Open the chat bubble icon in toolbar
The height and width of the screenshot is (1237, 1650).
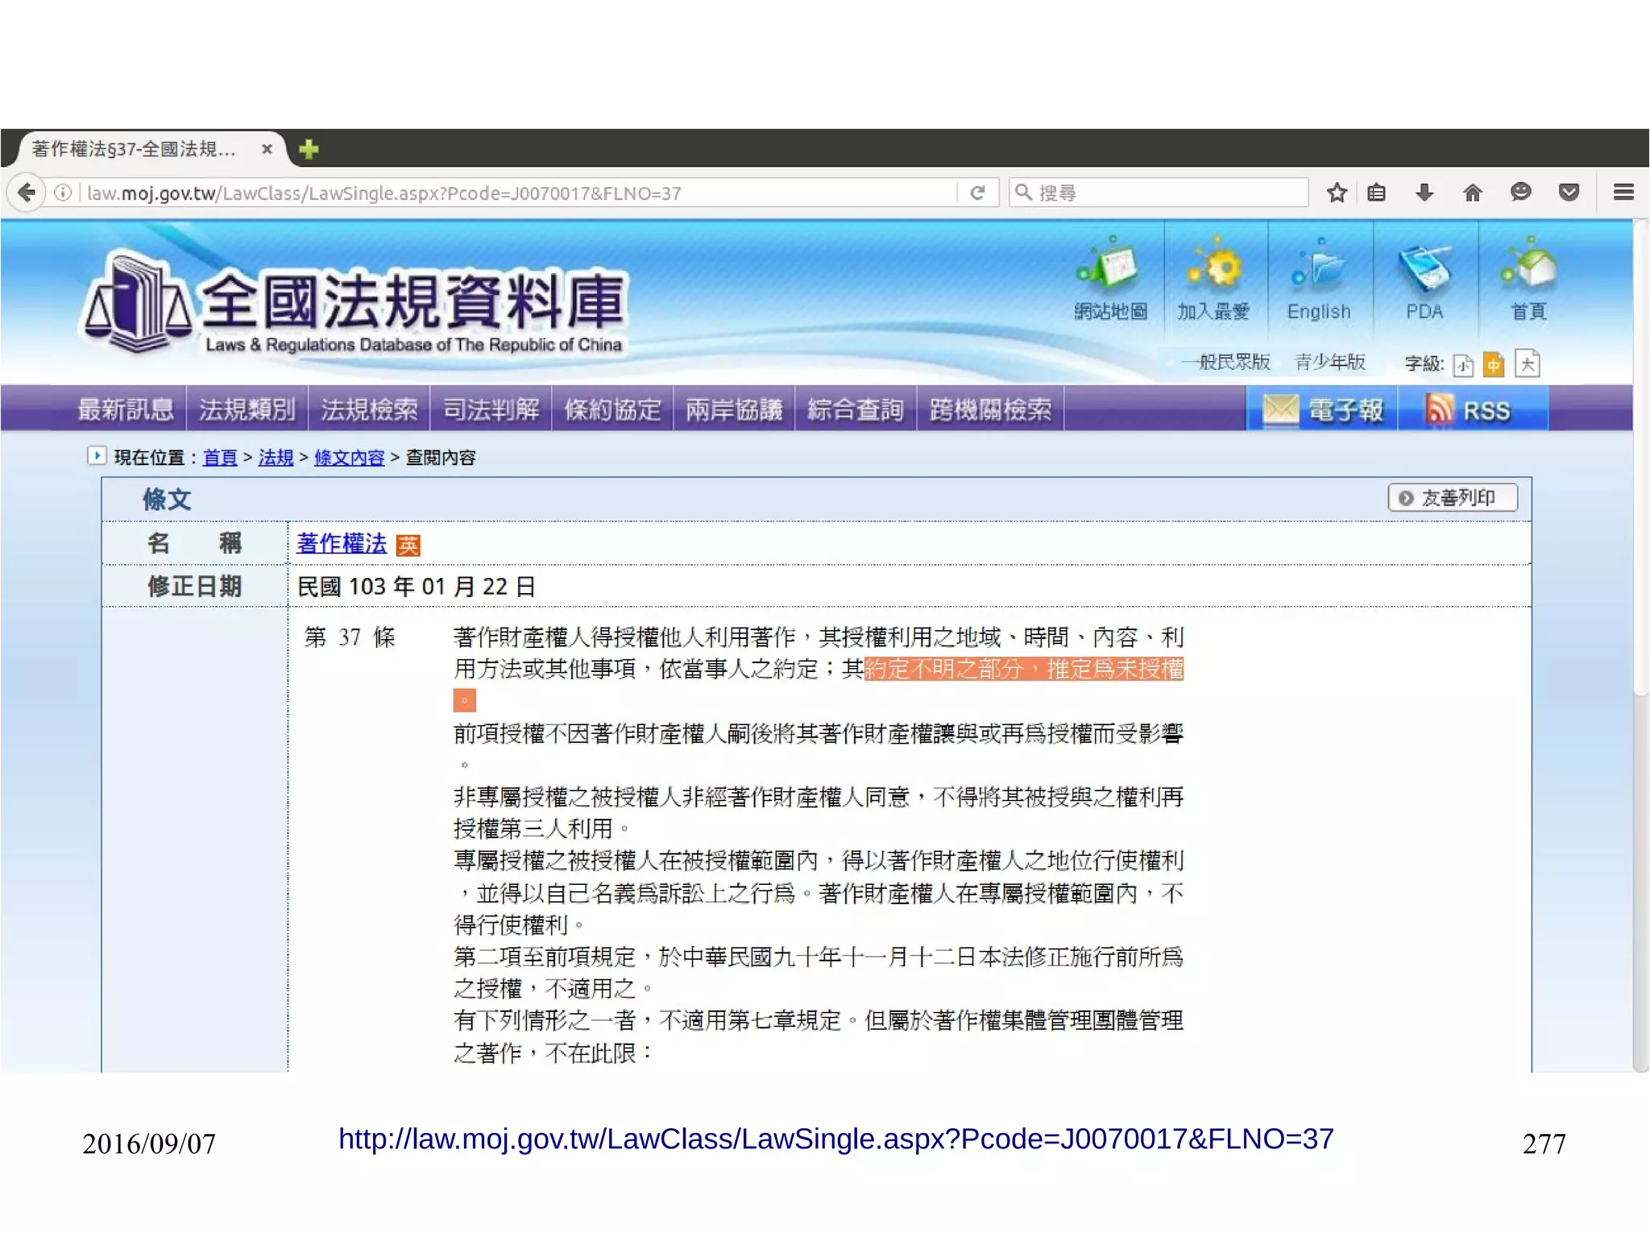1520,192
